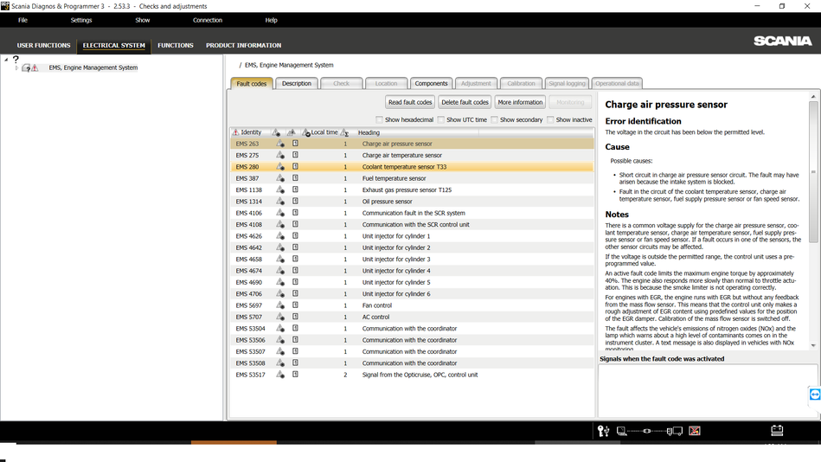
Task: Open the TeamViewer side panel icon
Action: [814, 395]
